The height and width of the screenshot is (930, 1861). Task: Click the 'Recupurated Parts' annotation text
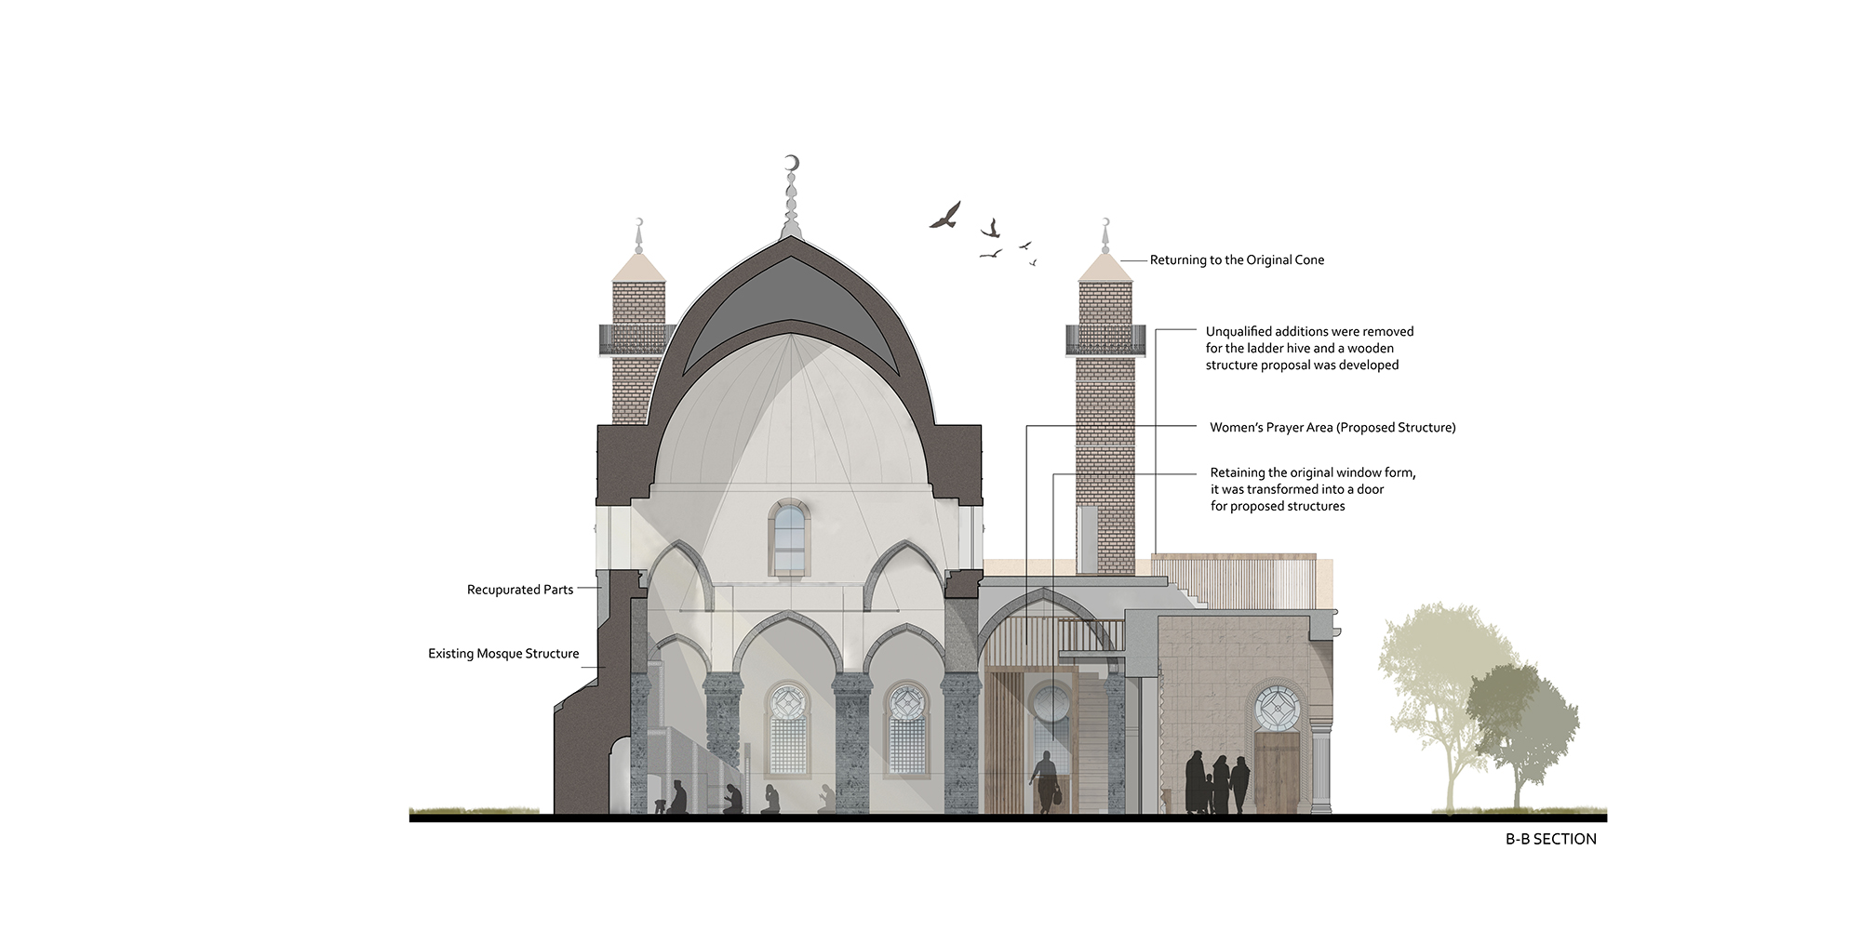click(x=520, y=590)
